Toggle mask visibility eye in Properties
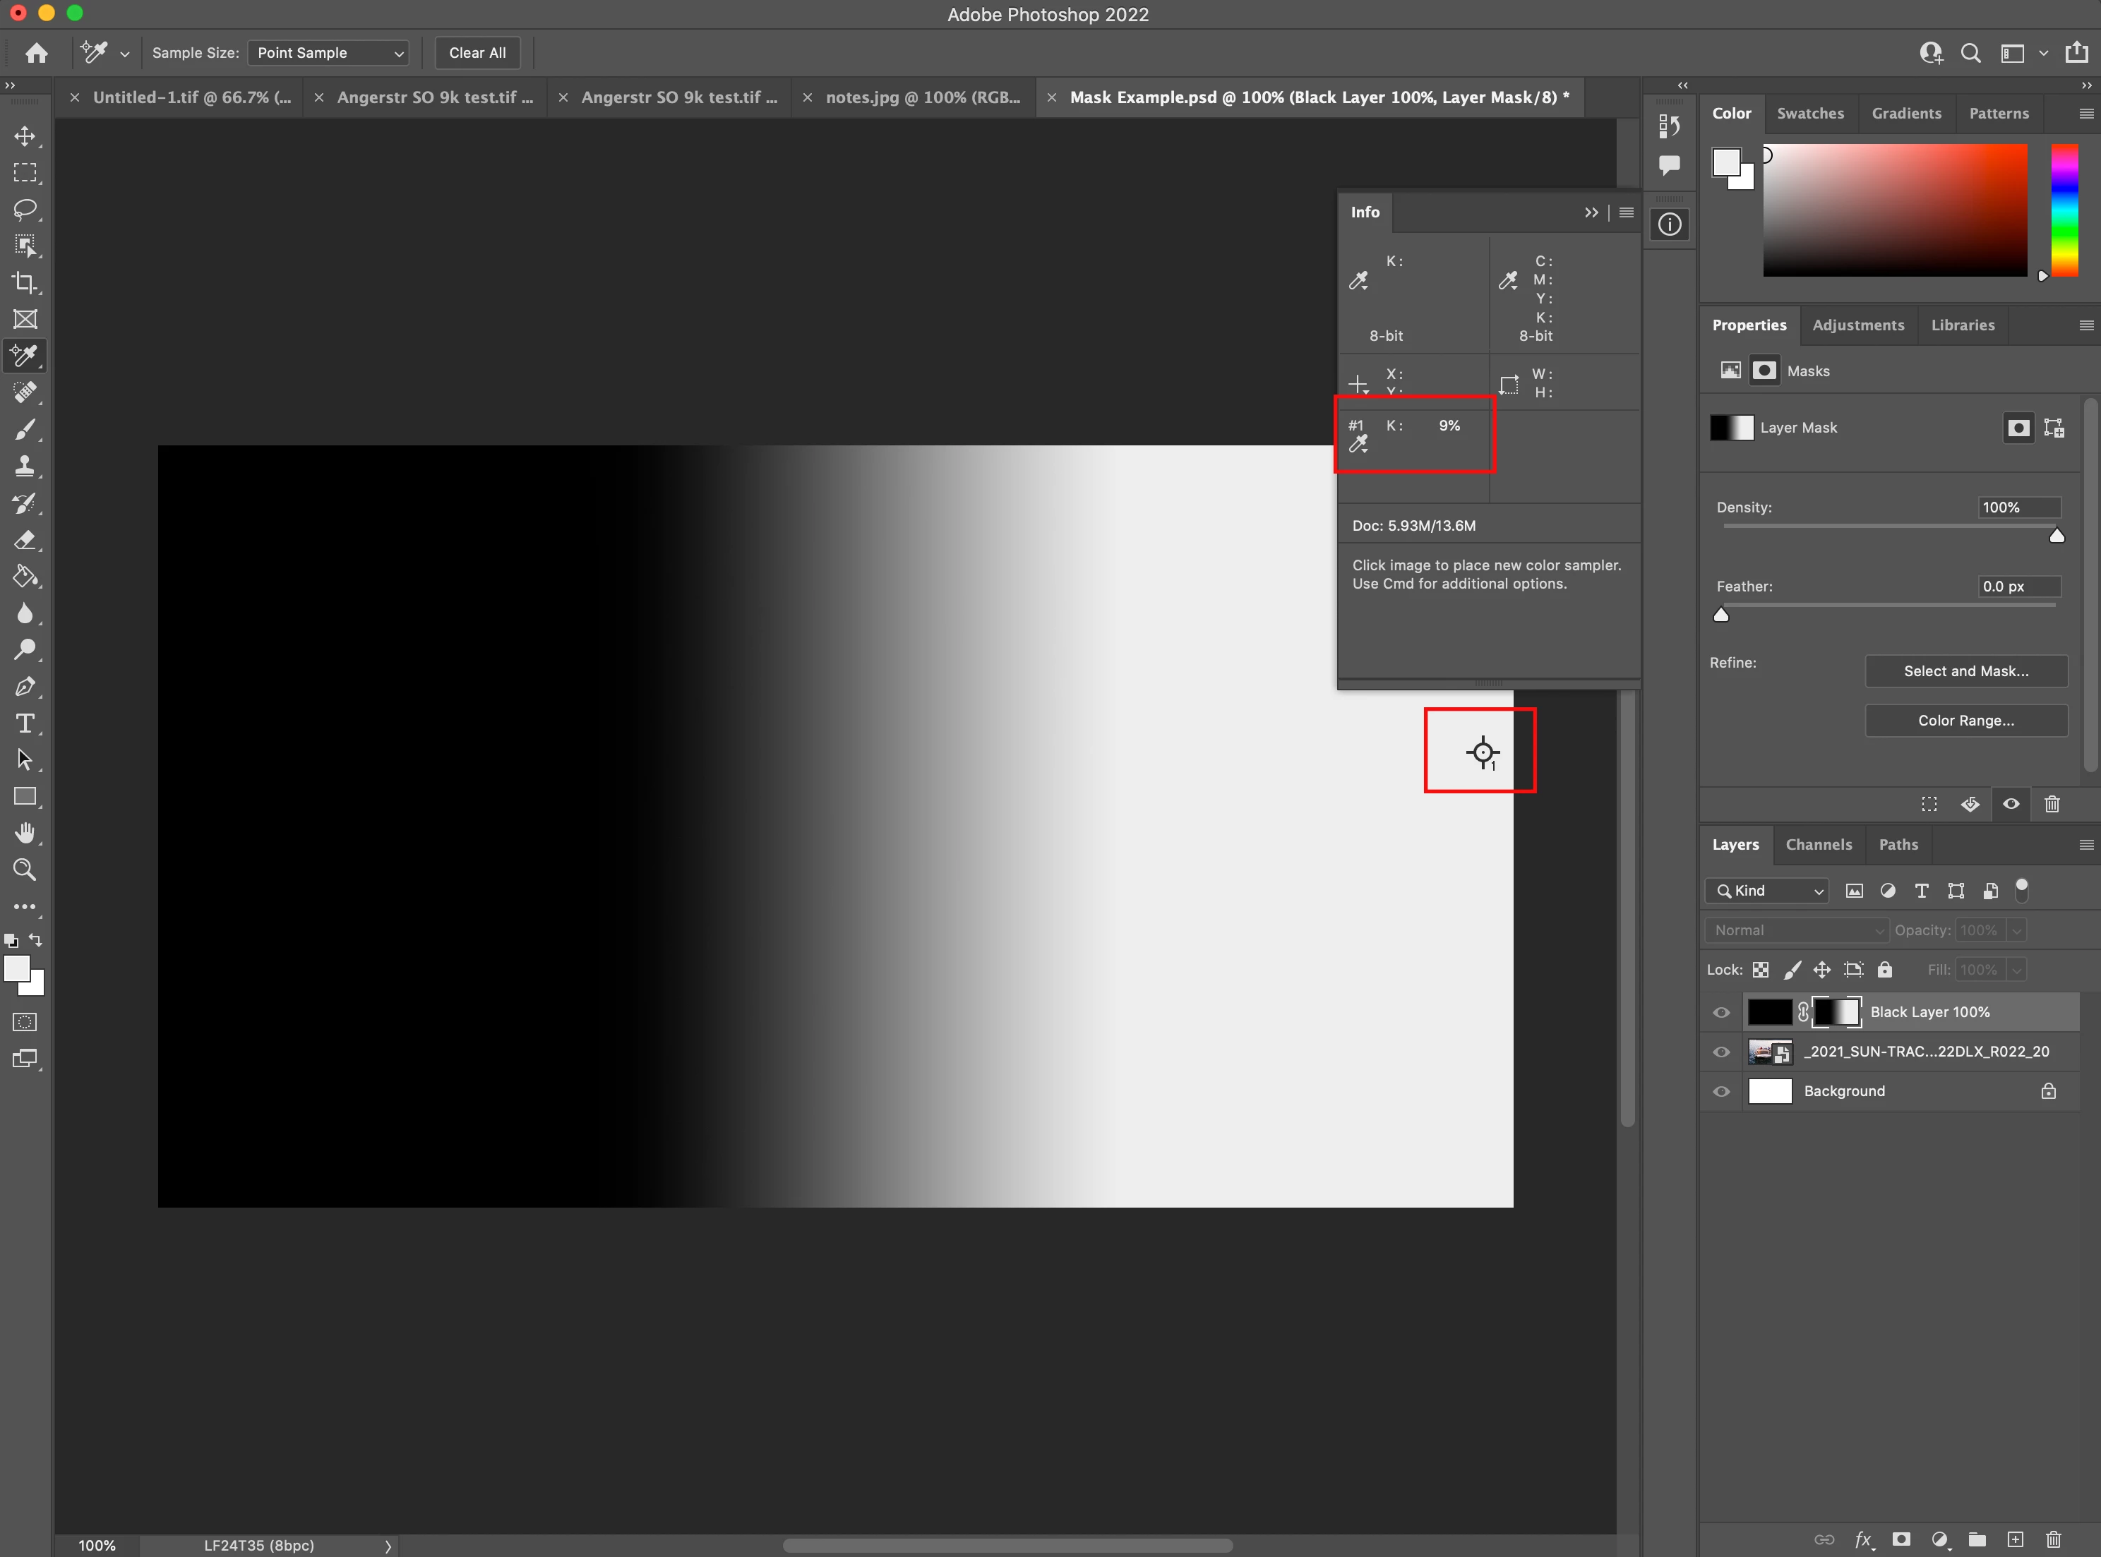This screenshot has height=1557, width=2101. tap(2011, 804)
